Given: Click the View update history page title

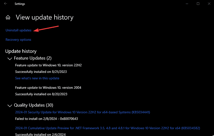Looking at the screenshot, I should point(44,17).
